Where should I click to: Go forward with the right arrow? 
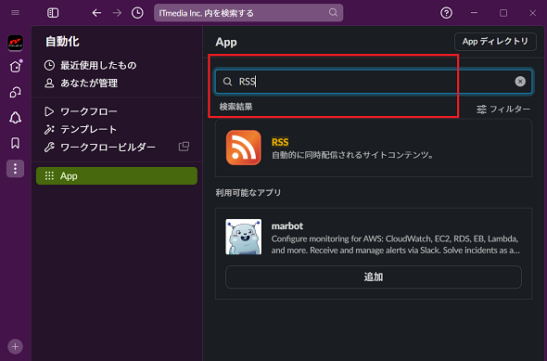[117, 13]
